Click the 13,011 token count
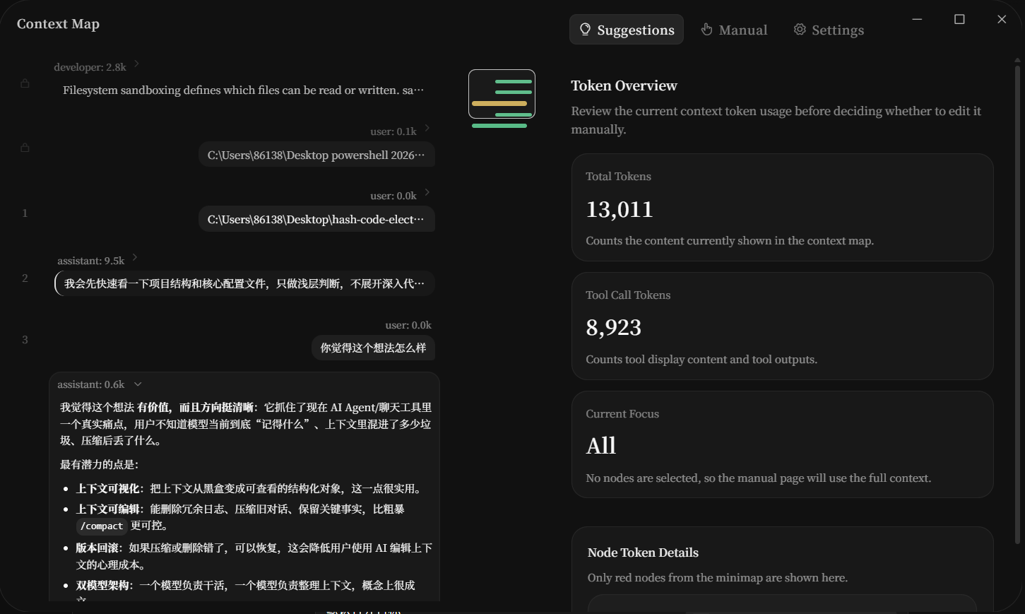The image size is (1025, 614). pyautogui.click(x=620, y=209)
